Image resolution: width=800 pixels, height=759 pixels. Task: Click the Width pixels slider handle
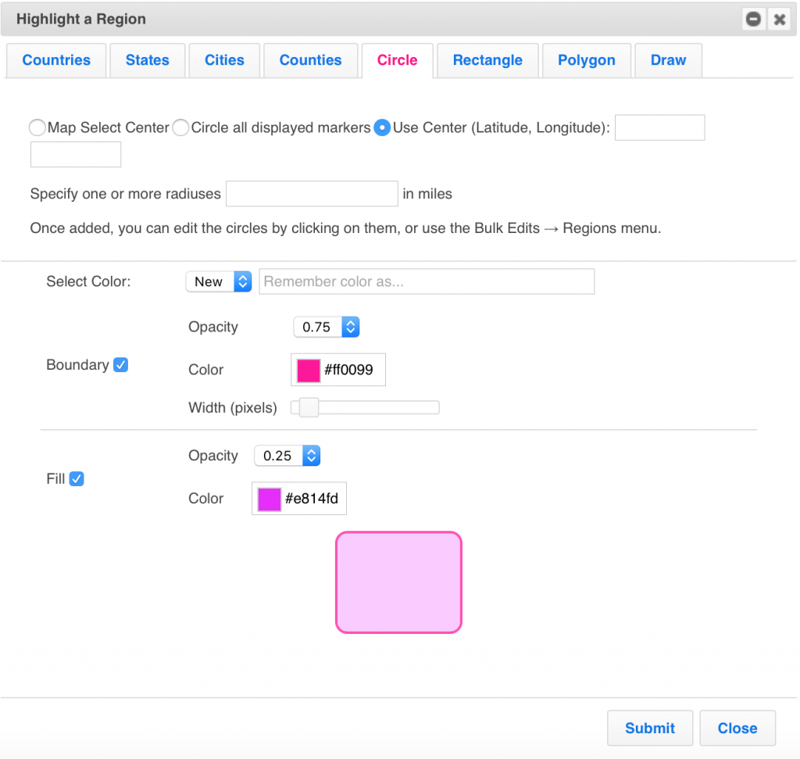[309, 407]
